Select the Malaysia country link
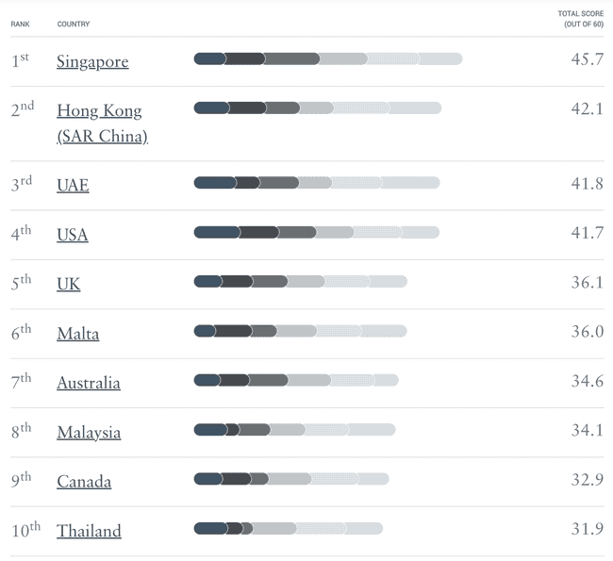The image size is (613, 561). coord(89,433)
